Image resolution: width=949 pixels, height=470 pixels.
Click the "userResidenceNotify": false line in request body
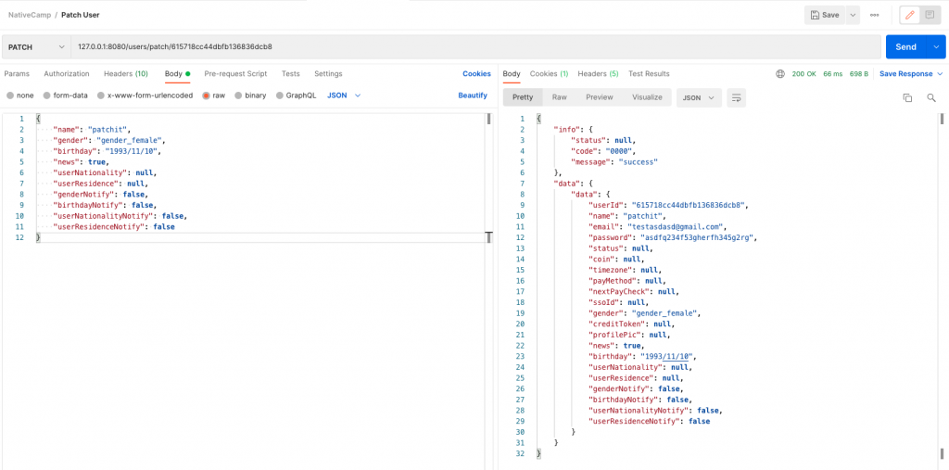[114, 227]
